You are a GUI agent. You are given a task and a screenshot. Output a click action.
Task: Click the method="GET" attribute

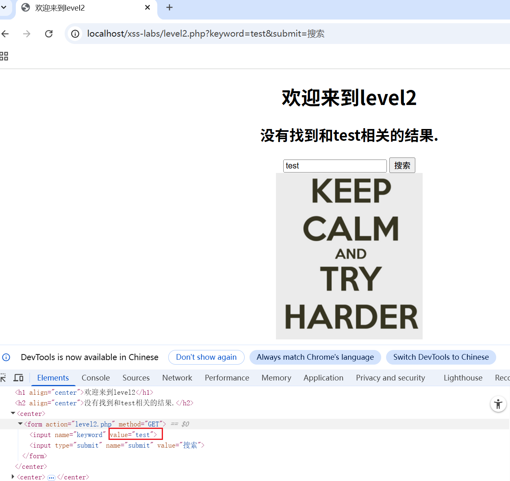coord(140,424)
